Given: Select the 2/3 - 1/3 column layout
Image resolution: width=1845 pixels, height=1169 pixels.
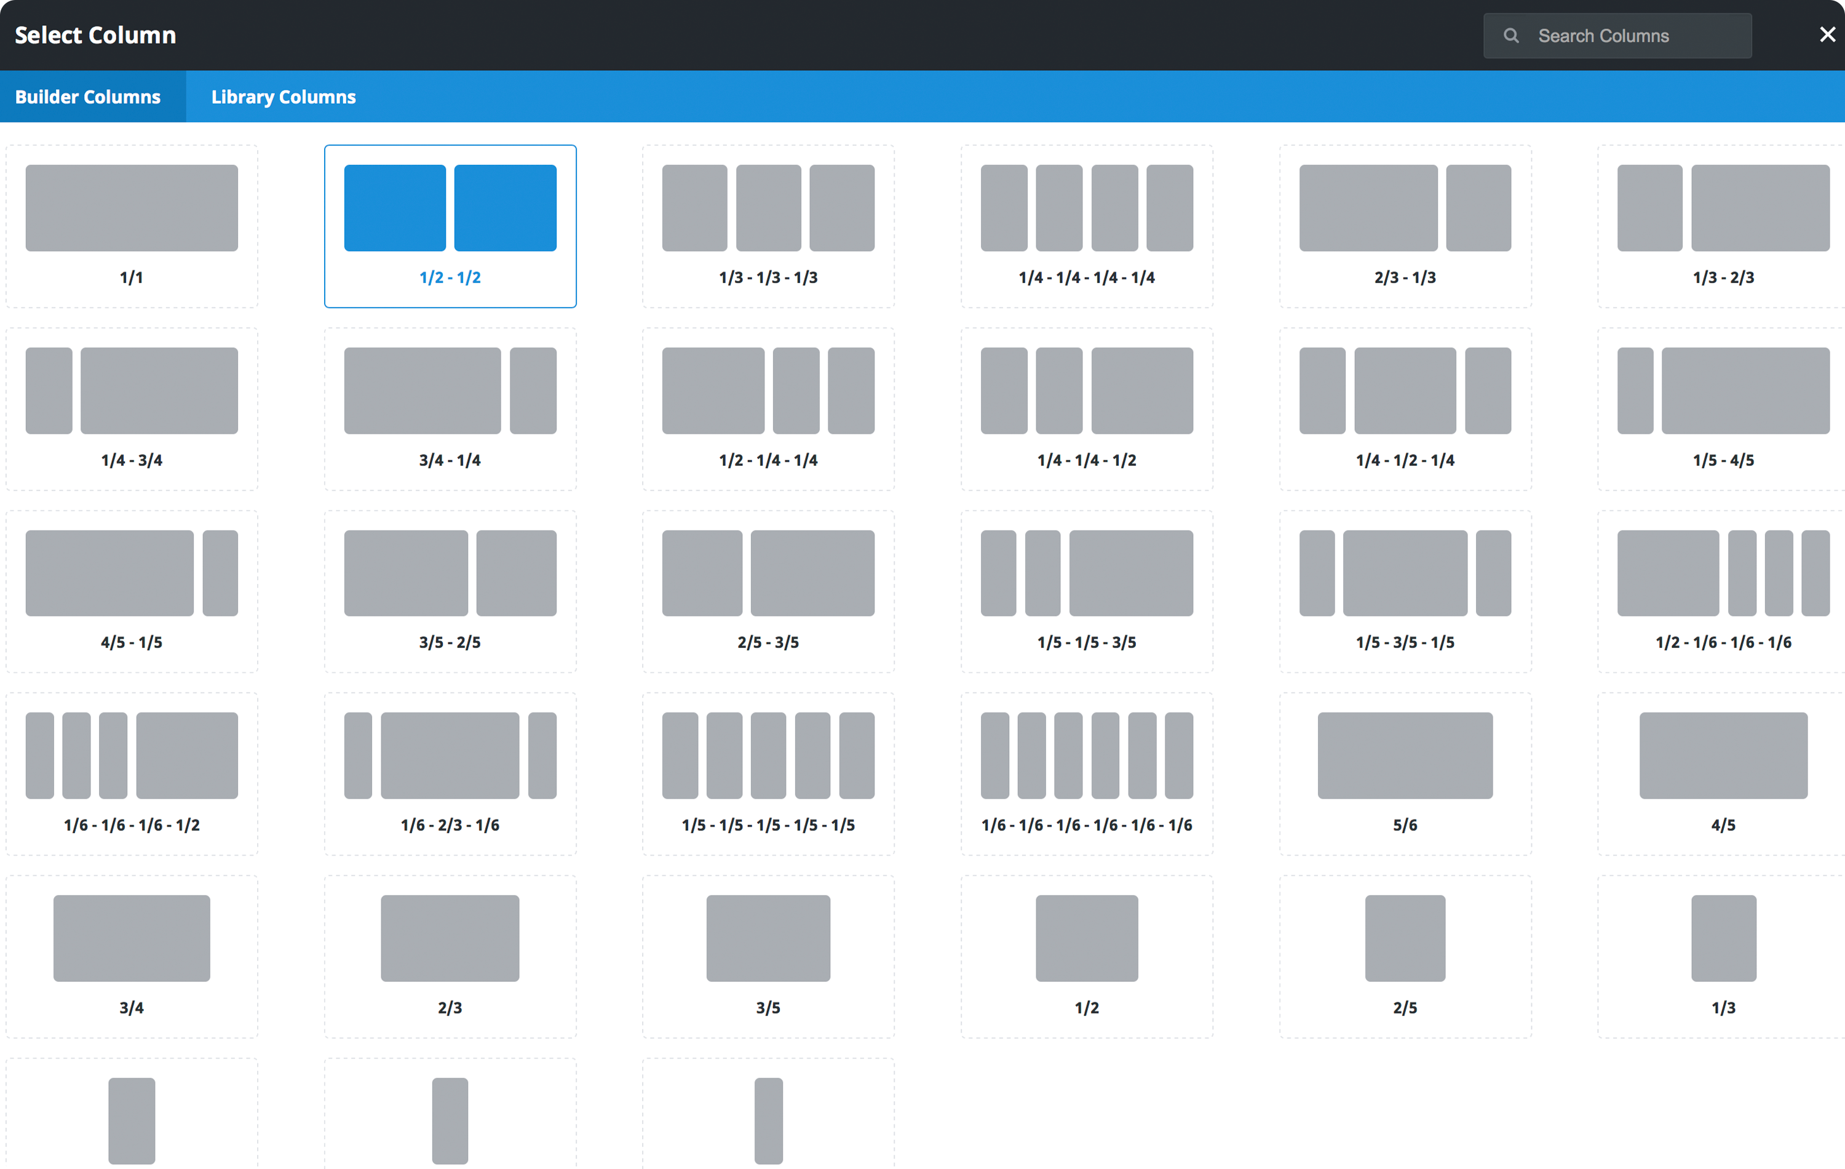Looking at the screenshot, I should point(1405,225).
